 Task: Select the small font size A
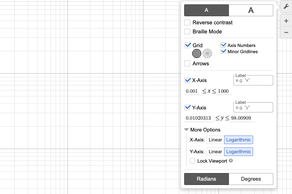click(x=206, y=10)
